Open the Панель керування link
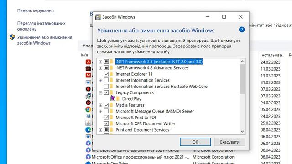 click(x=36, y=10)
